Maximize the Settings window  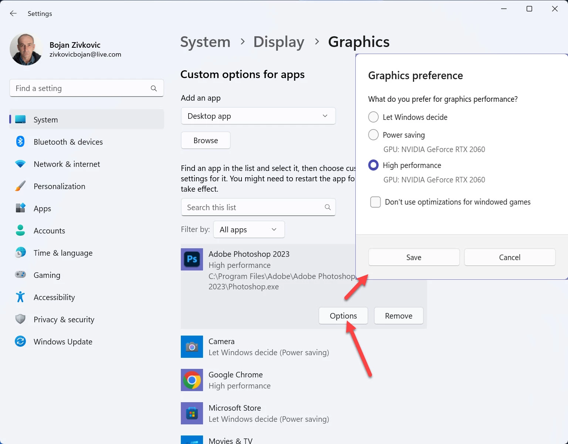tap(529, 9)
